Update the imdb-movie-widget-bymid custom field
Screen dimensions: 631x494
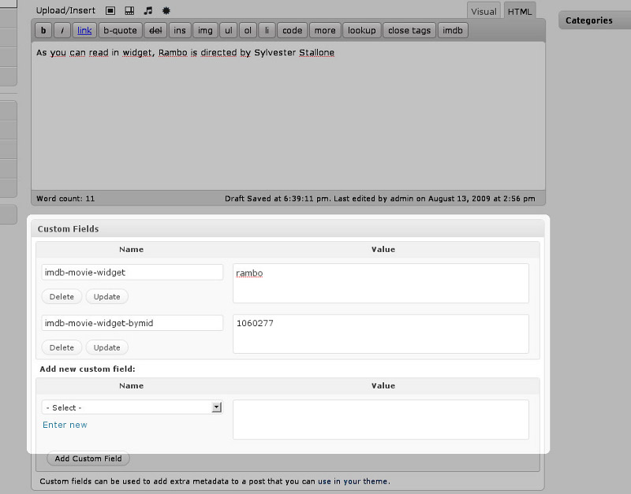tap(106, 347)
